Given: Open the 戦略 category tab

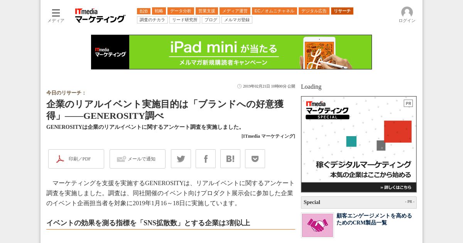Looking at the screenshot, I should point(159,11).
